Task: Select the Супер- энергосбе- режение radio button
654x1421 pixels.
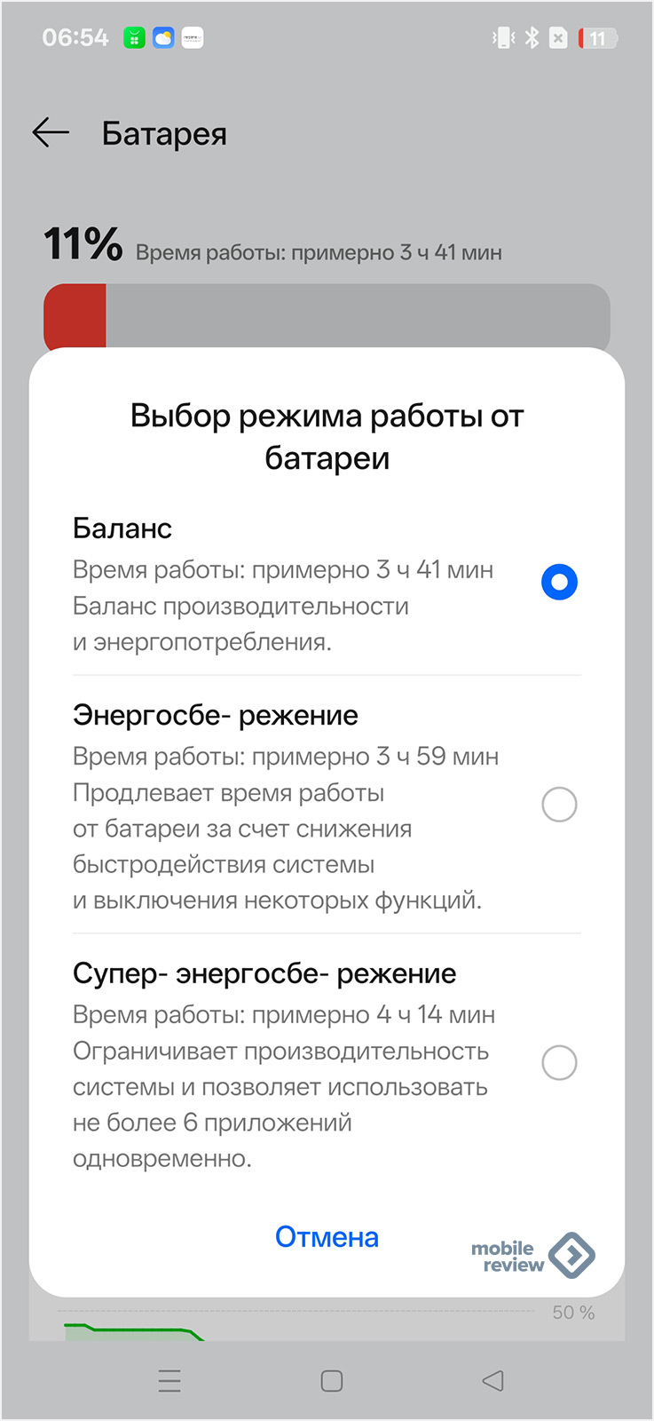Action: tap(559, 1062)
